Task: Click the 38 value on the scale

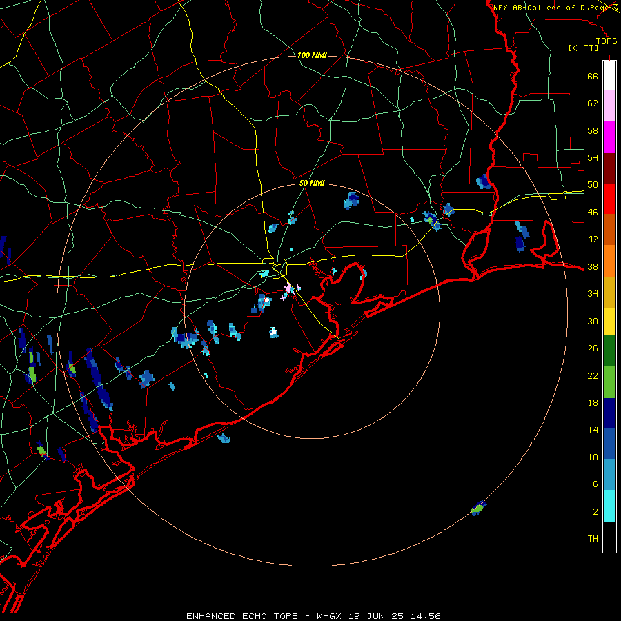Action: click(x=593, y=266)
